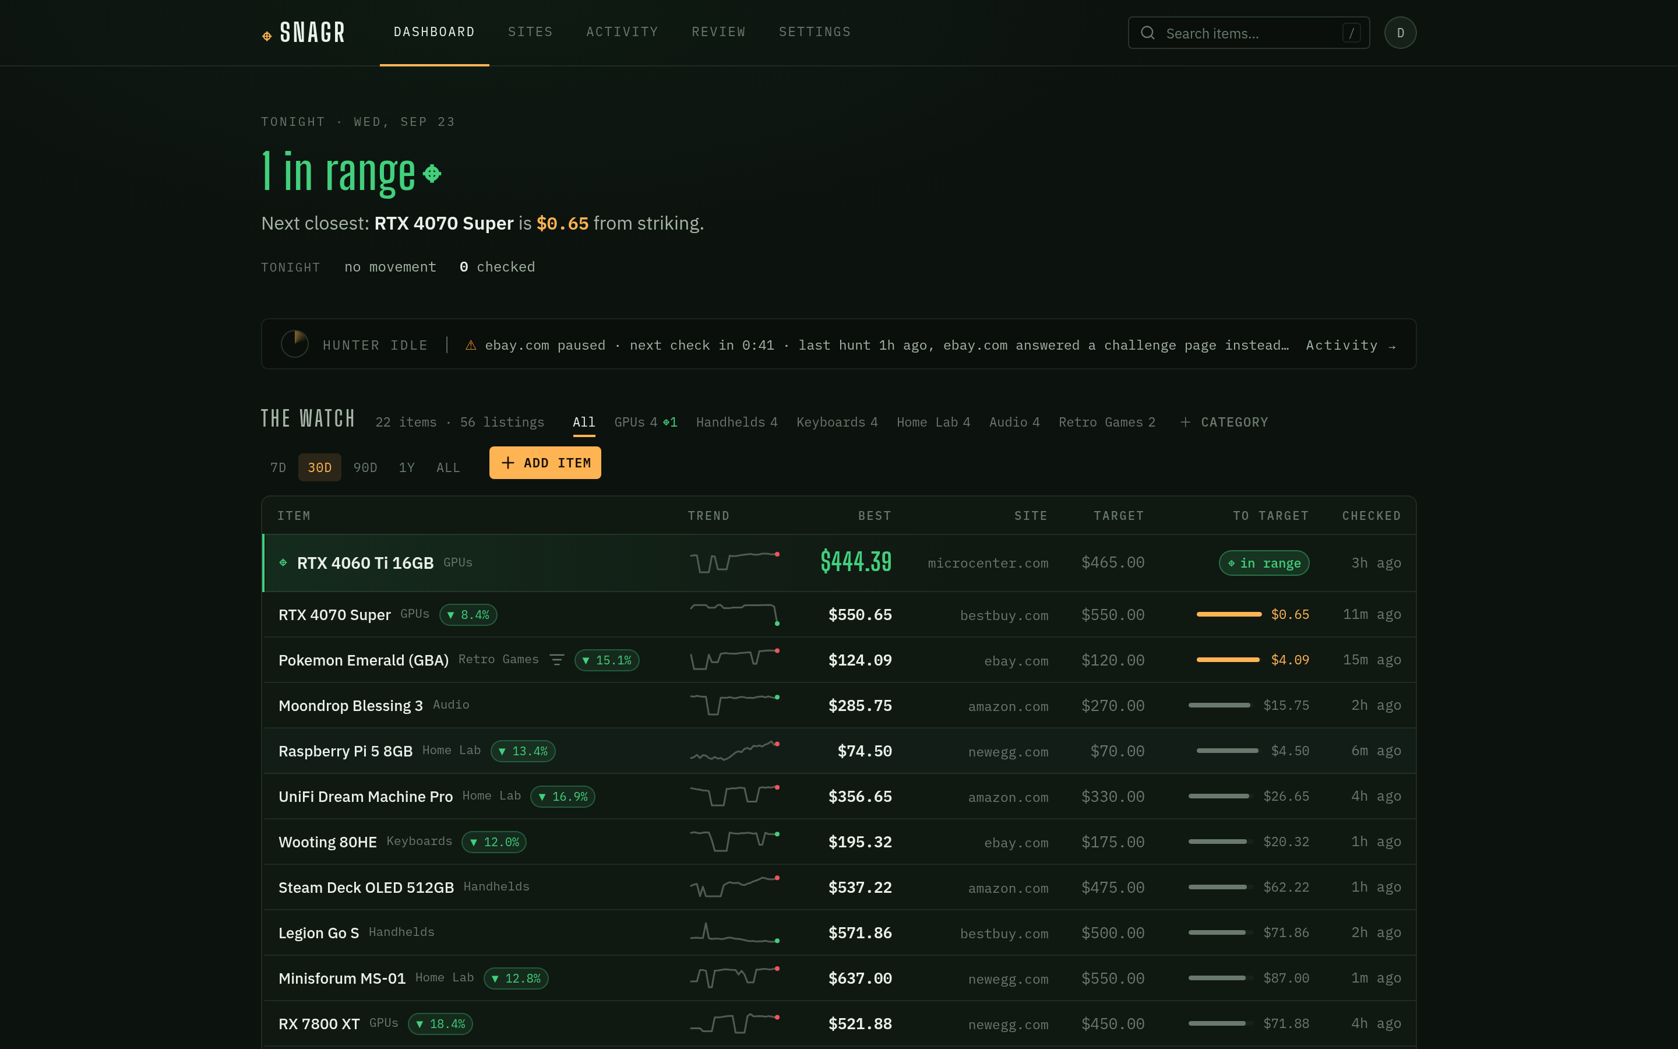Click the 'in range' badge on RTX 4060 Ti
1678x1049 pixels.
click(x=1264, y=562)
